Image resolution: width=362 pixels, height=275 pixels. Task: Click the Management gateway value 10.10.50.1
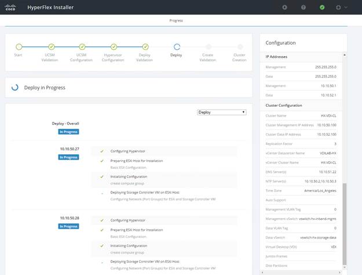click(x=328, y=86)
